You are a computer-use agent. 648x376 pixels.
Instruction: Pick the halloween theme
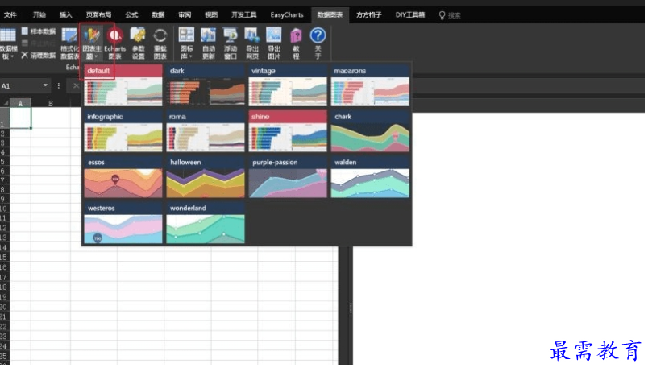tap(206, 177)
